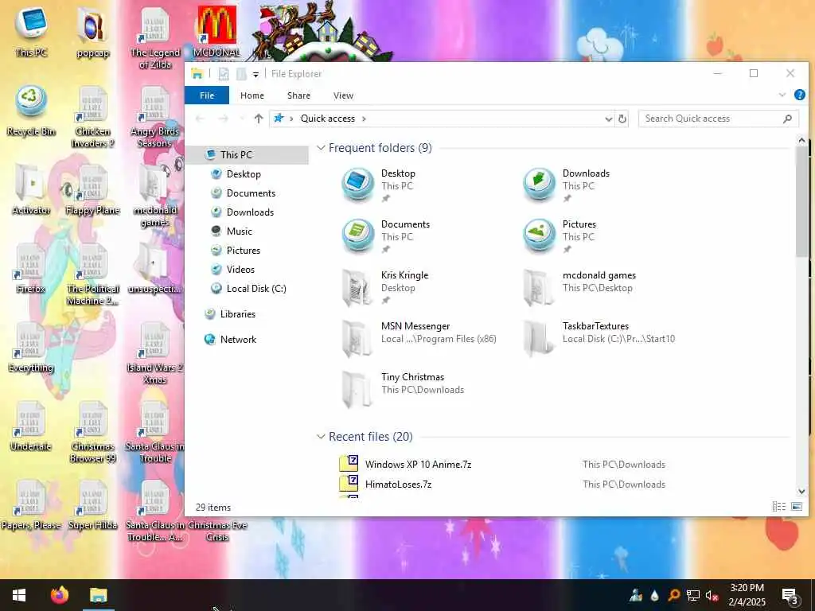Select Desktop in navigation pane
The width and height of the screenshot is (815, 611).
click(244, 174)
